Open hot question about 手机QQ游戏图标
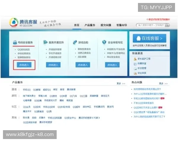 pos(147,99)
